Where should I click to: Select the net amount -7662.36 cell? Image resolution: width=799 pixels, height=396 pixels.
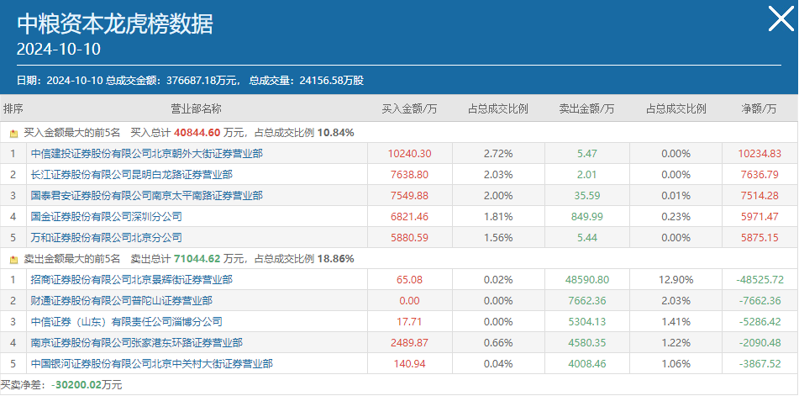(760, 301)
